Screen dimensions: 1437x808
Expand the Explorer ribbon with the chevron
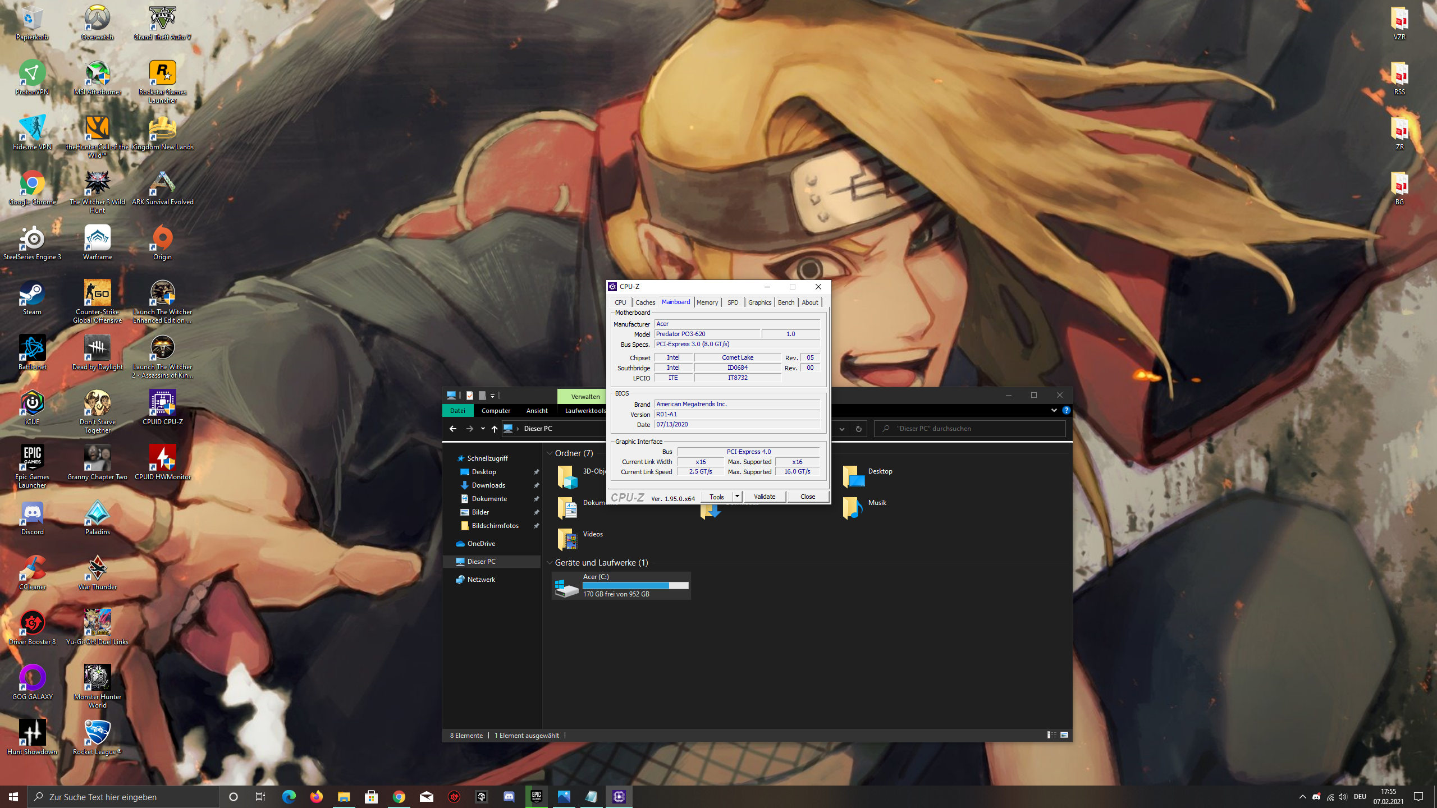pos(1054,410)
